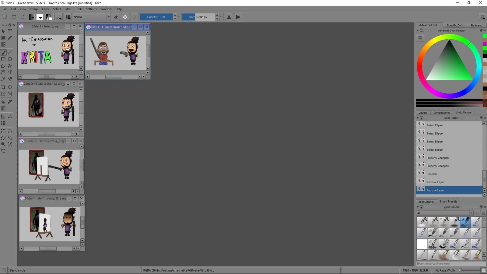Collapse the Brush Presets docker
The width and height of the screenshot is (487, 274).
(x=418, y=207)
